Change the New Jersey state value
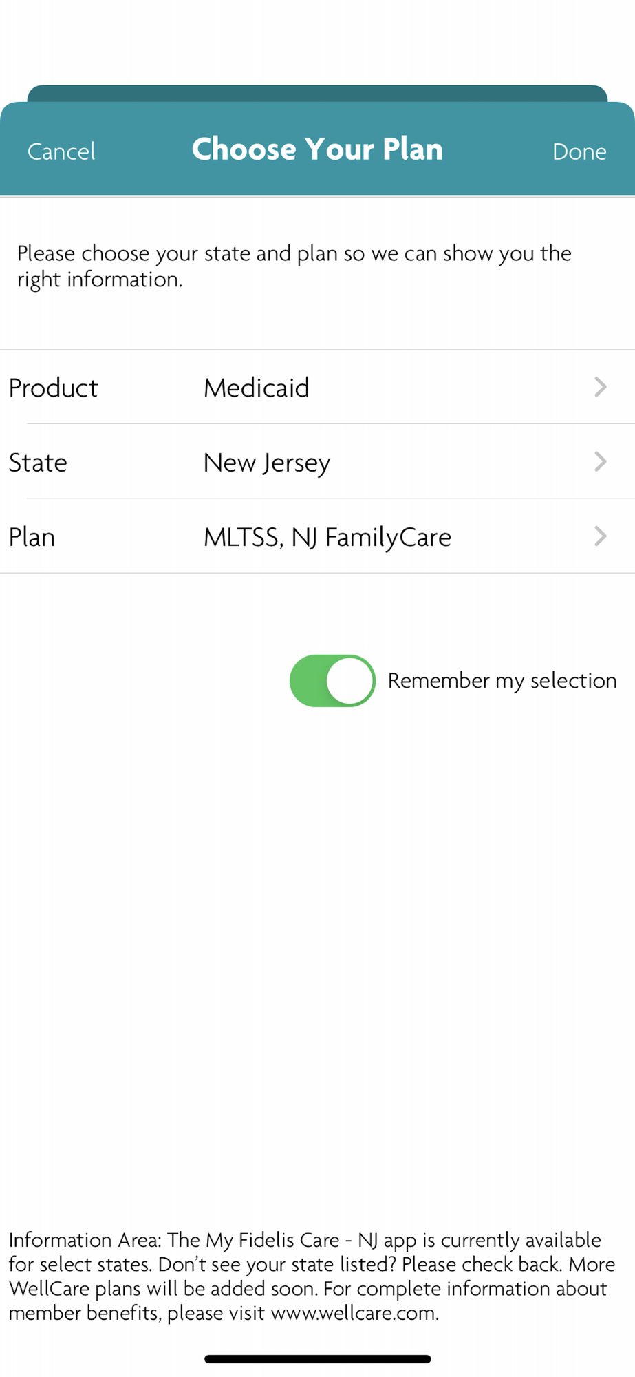Viewport: 635px width, 1377px height. (x=267, y=463)
